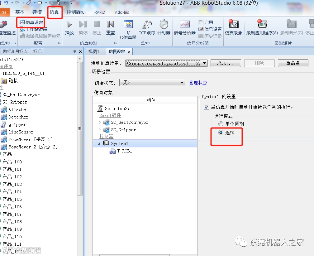
Task: Collapse the System1 controller node
Action: (x=99, y=143)
